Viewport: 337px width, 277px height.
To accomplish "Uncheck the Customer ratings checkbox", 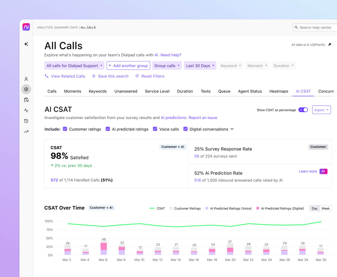I will click(x=65, y=129).
